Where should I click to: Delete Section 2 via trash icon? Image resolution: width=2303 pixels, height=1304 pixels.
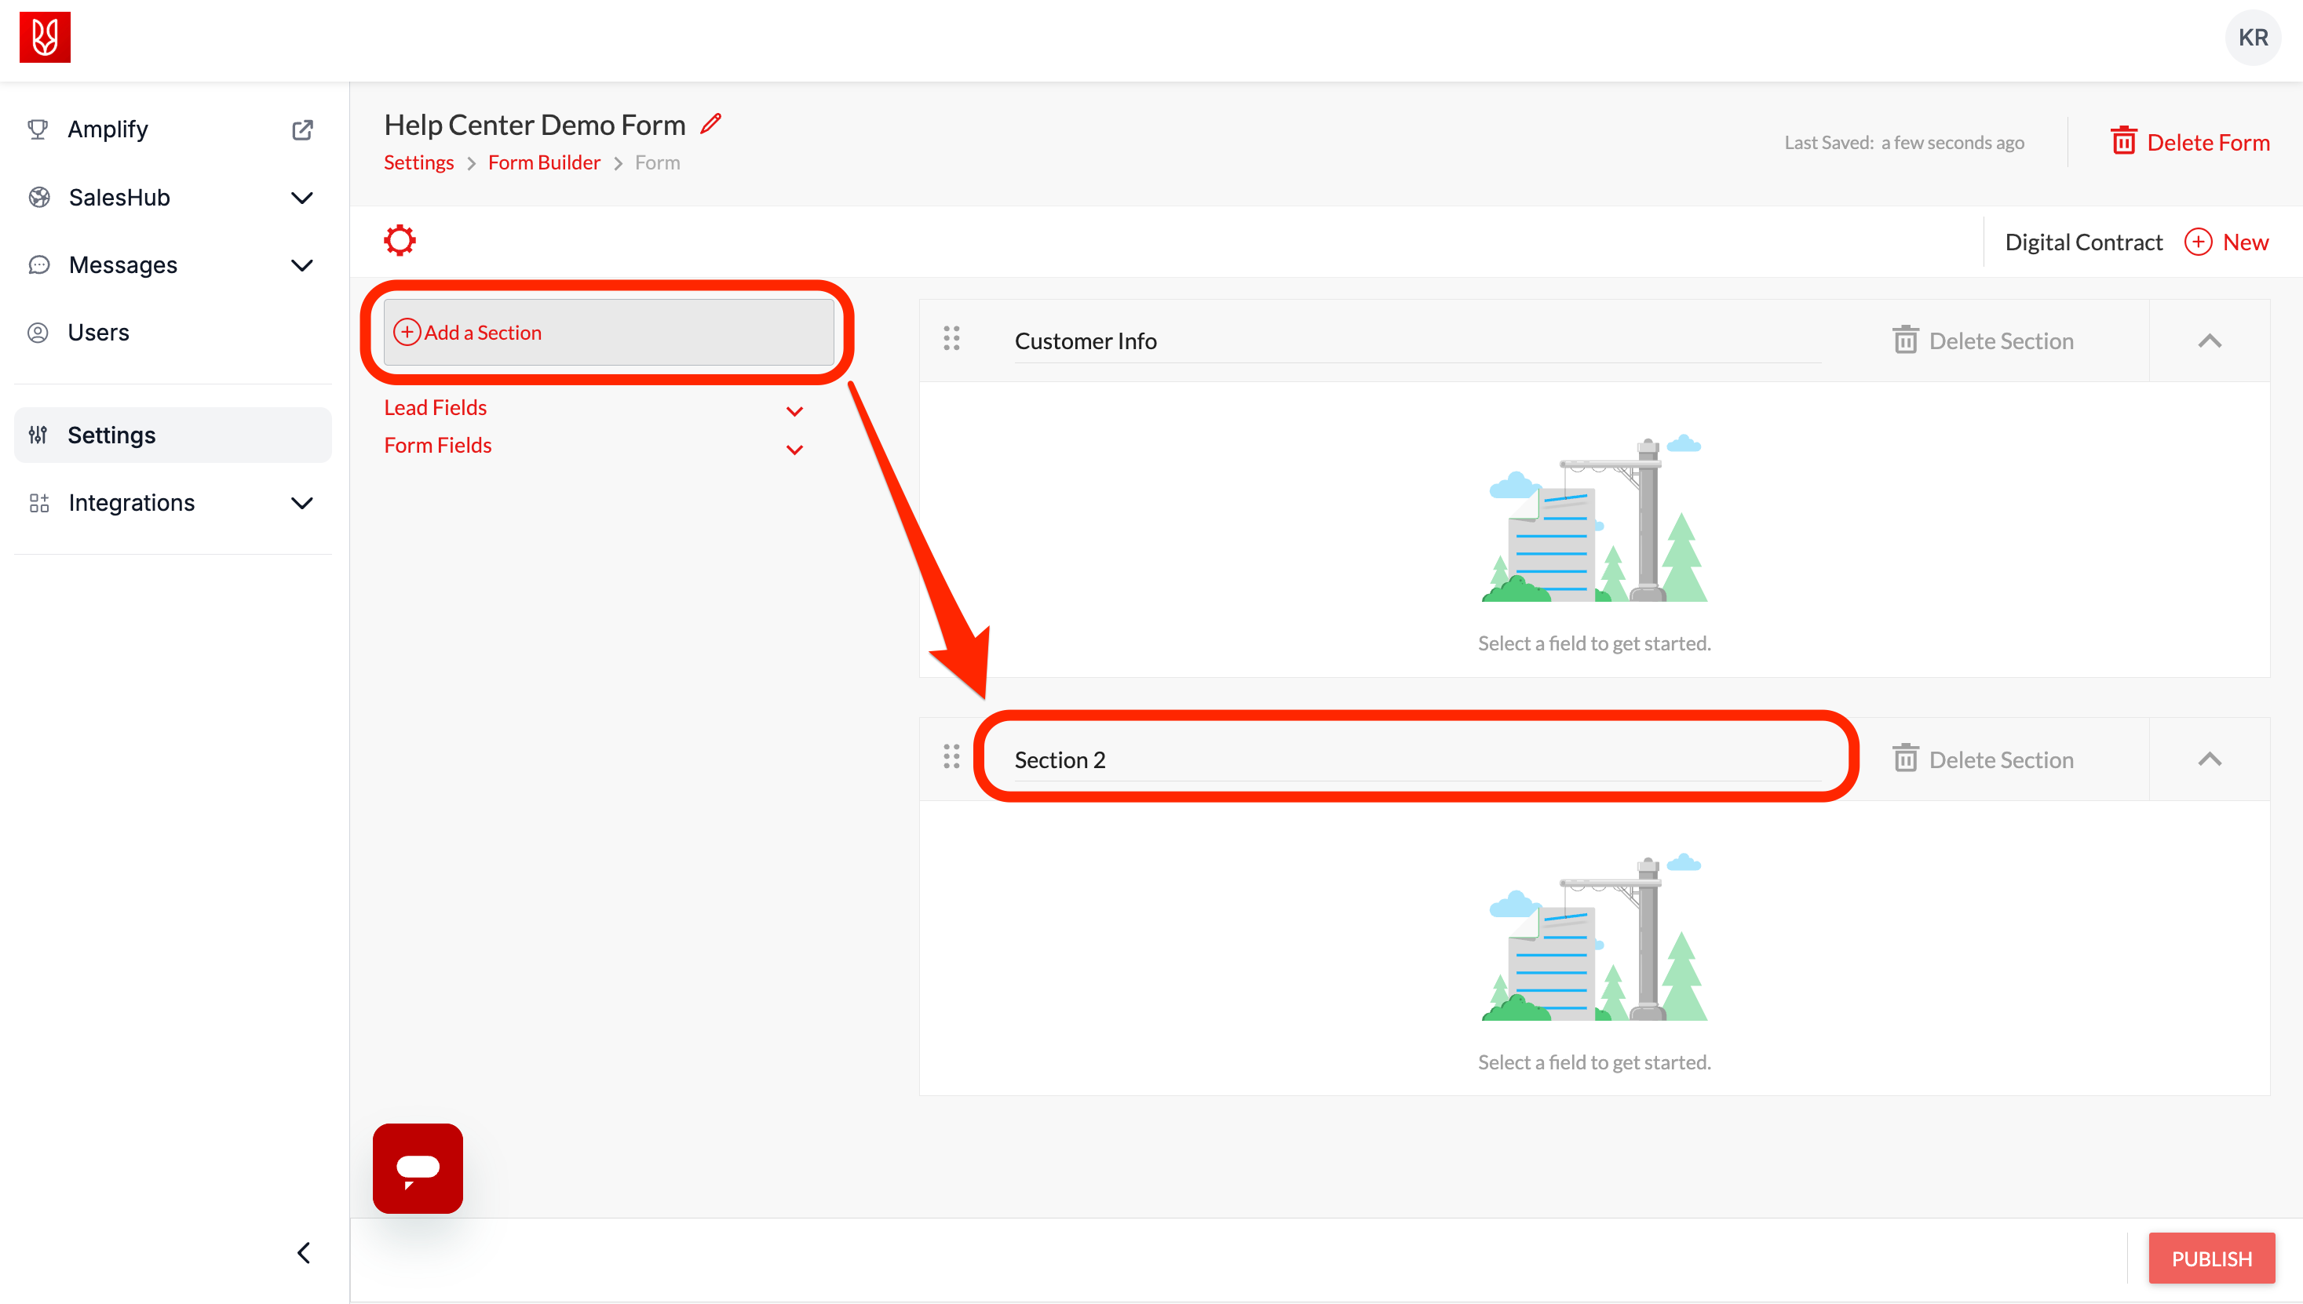tap(1905, 759)
